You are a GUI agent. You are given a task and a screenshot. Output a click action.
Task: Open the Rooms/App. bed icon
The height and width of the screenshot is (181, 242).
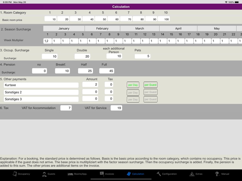(70, 174)
